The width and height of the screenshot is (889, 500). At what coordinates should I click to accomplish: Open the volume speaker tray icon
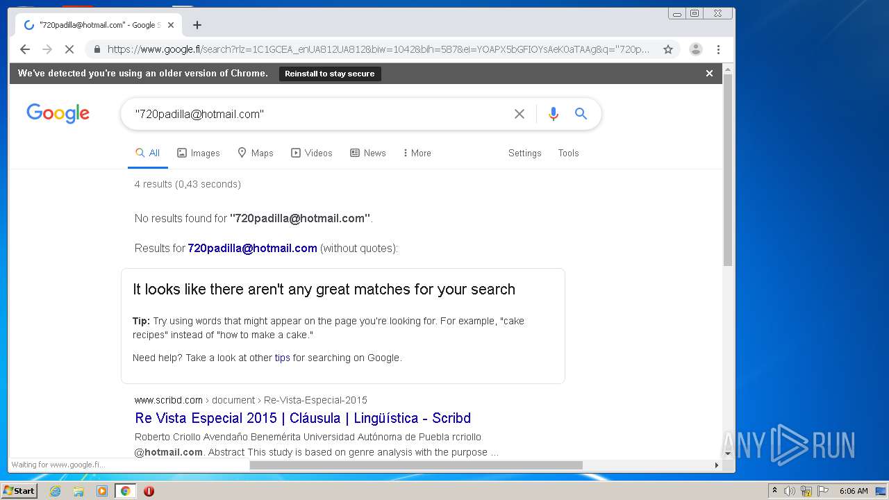click(790, 491)
